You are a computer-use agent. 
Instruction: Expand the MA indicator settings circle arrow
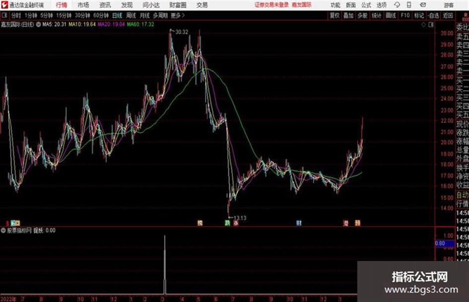[38, 24]
